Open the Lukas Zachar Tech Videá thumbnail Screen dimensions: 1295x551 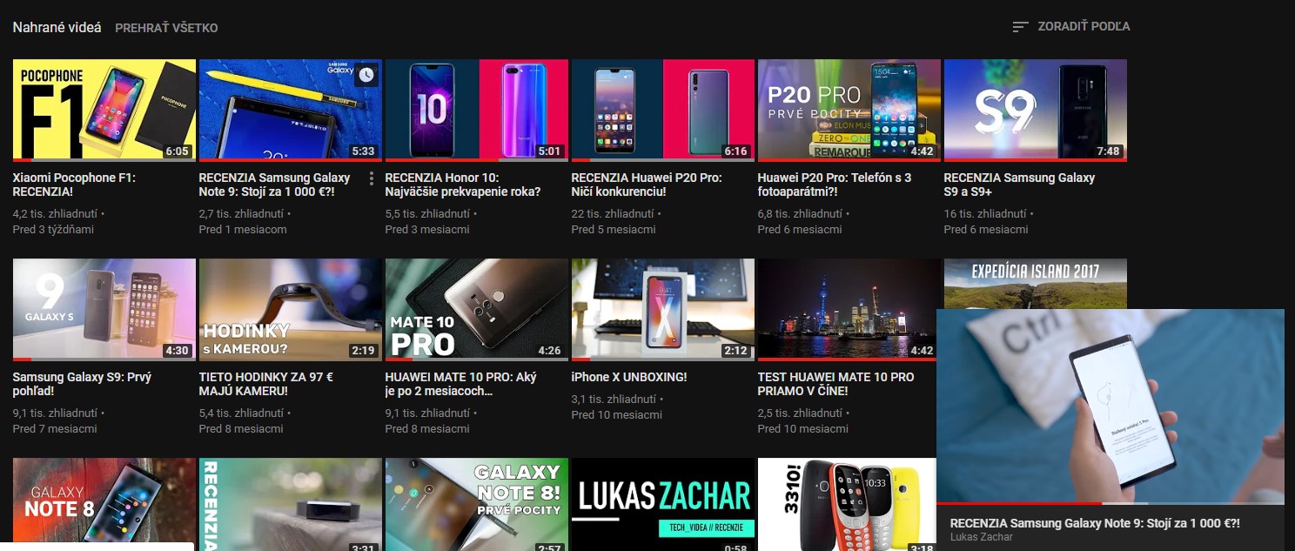coord(663,504)
